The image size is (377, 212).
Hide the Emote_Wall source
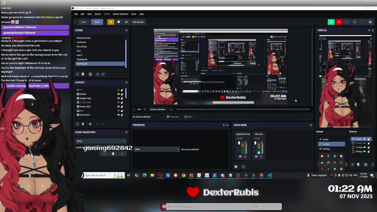tap(118, 107)
